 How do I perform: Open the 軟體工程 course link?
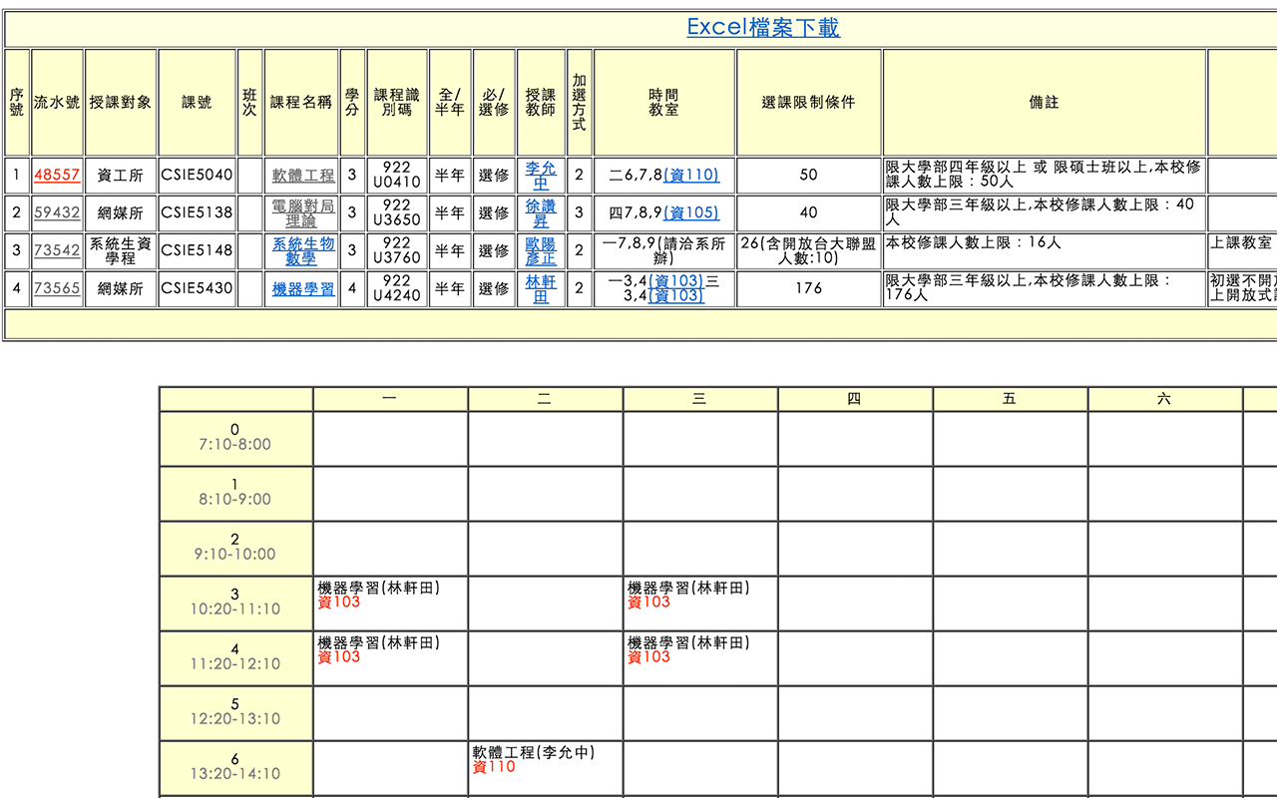[x=303, y=175]
